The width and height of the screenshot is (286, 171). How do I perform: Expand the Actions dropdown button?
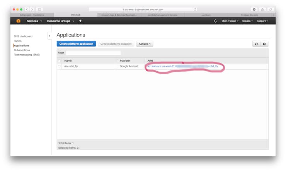click(x=145, y=44)
